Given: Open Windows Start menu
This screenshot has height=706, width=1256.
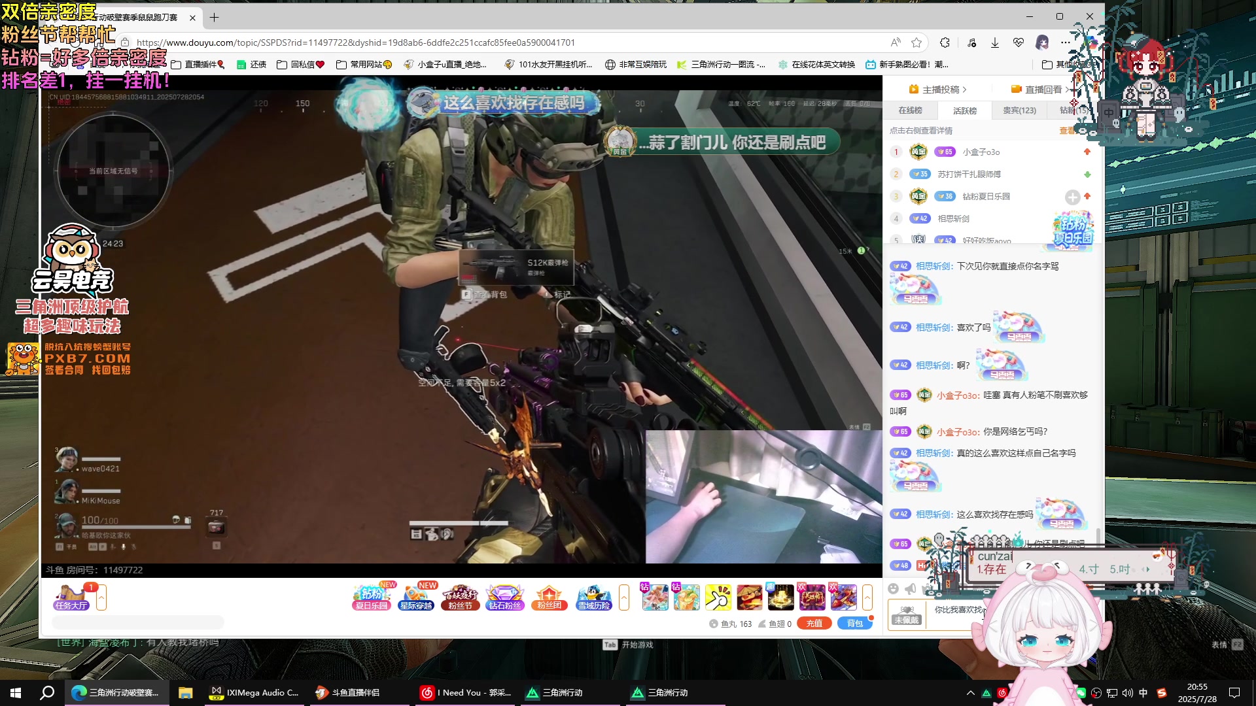Looking at the screenshot, I should pyautogui.click(x=16, y=692).
